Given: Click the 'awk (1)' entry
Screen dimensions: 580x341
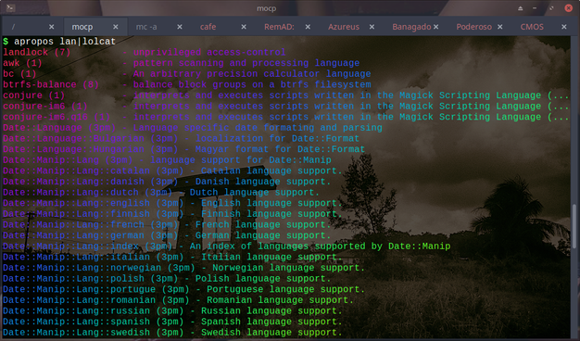Looking at the screenshot, I should coord(22,63).
